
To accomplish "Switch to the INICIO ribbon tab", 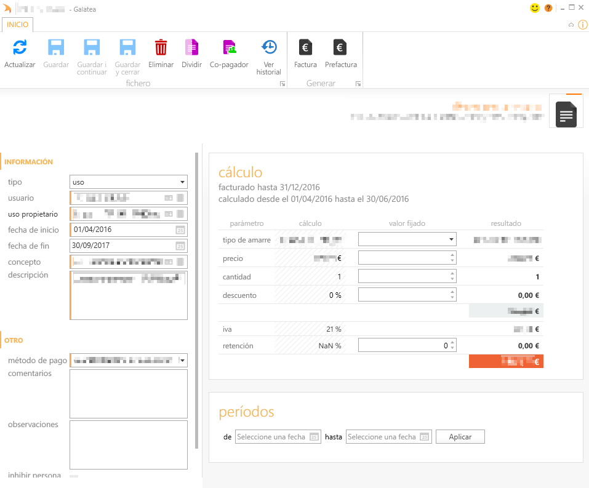I will pos(17,25).
